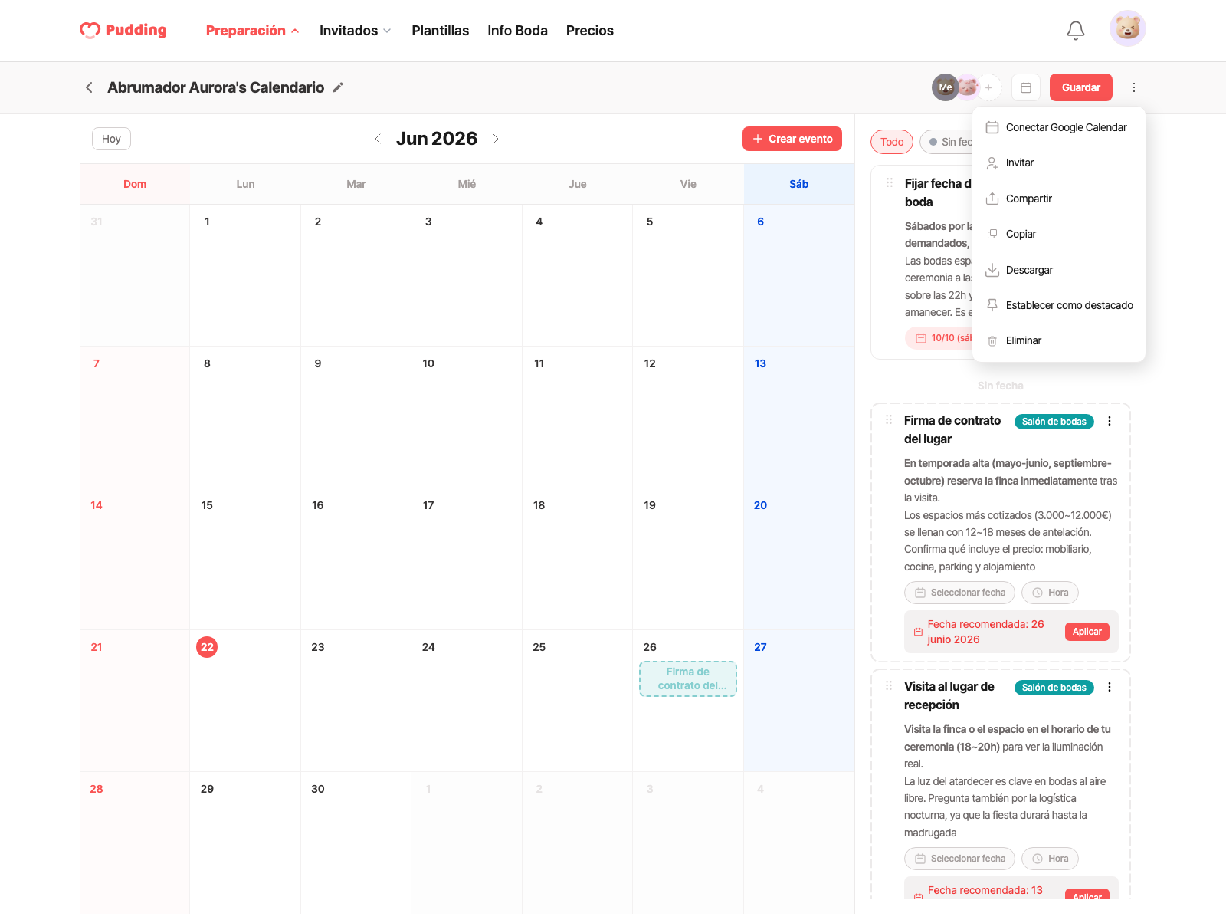Image resolution: width=1226 pixels, height=920 pixels.
Task: Select today's date 22 in calendar
Action: point(207,647)
